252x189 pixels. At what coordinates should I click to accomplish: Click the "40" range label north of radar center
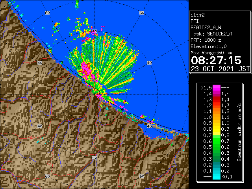(x=94, y=31)
